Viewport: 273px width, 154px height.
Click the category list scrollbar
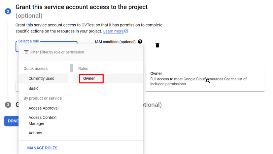[71, 68]
